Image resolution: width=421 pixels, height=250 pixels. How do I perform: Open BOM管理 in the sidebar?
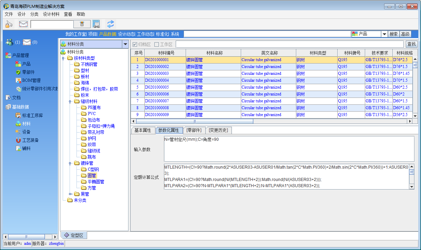[x=31, y=80]
